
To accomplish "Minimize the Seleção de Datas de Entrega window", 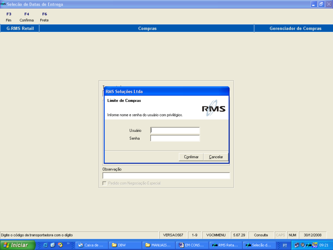I will [314, 4].
